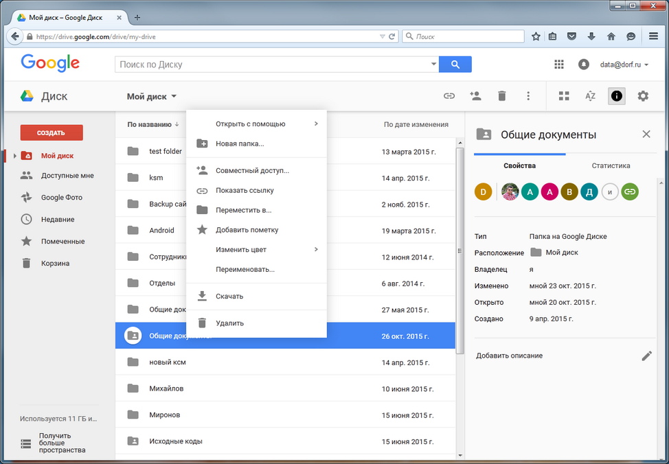
Task: Open the Google apps grid
Action: pyautogui.click(x=559, y=65)
